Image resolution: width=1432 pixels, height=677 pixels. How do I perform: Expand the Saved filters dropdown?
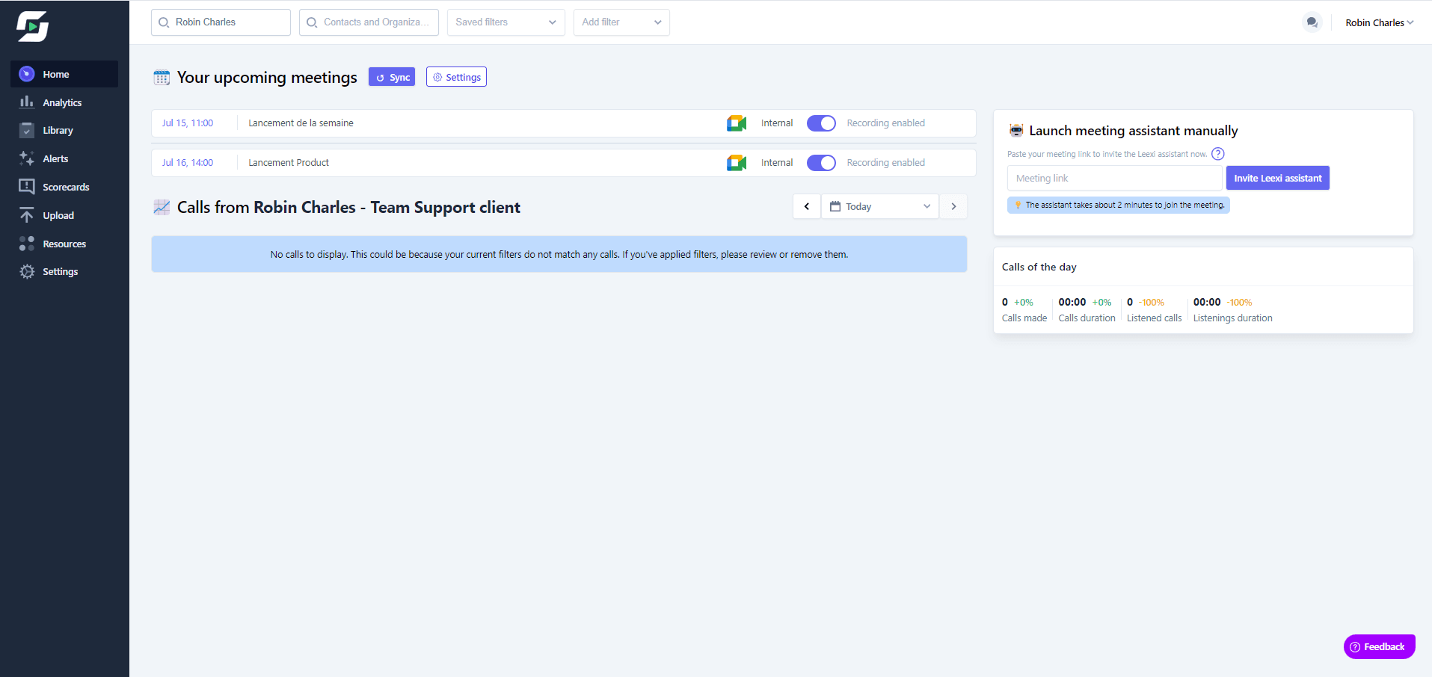[505, 22]
